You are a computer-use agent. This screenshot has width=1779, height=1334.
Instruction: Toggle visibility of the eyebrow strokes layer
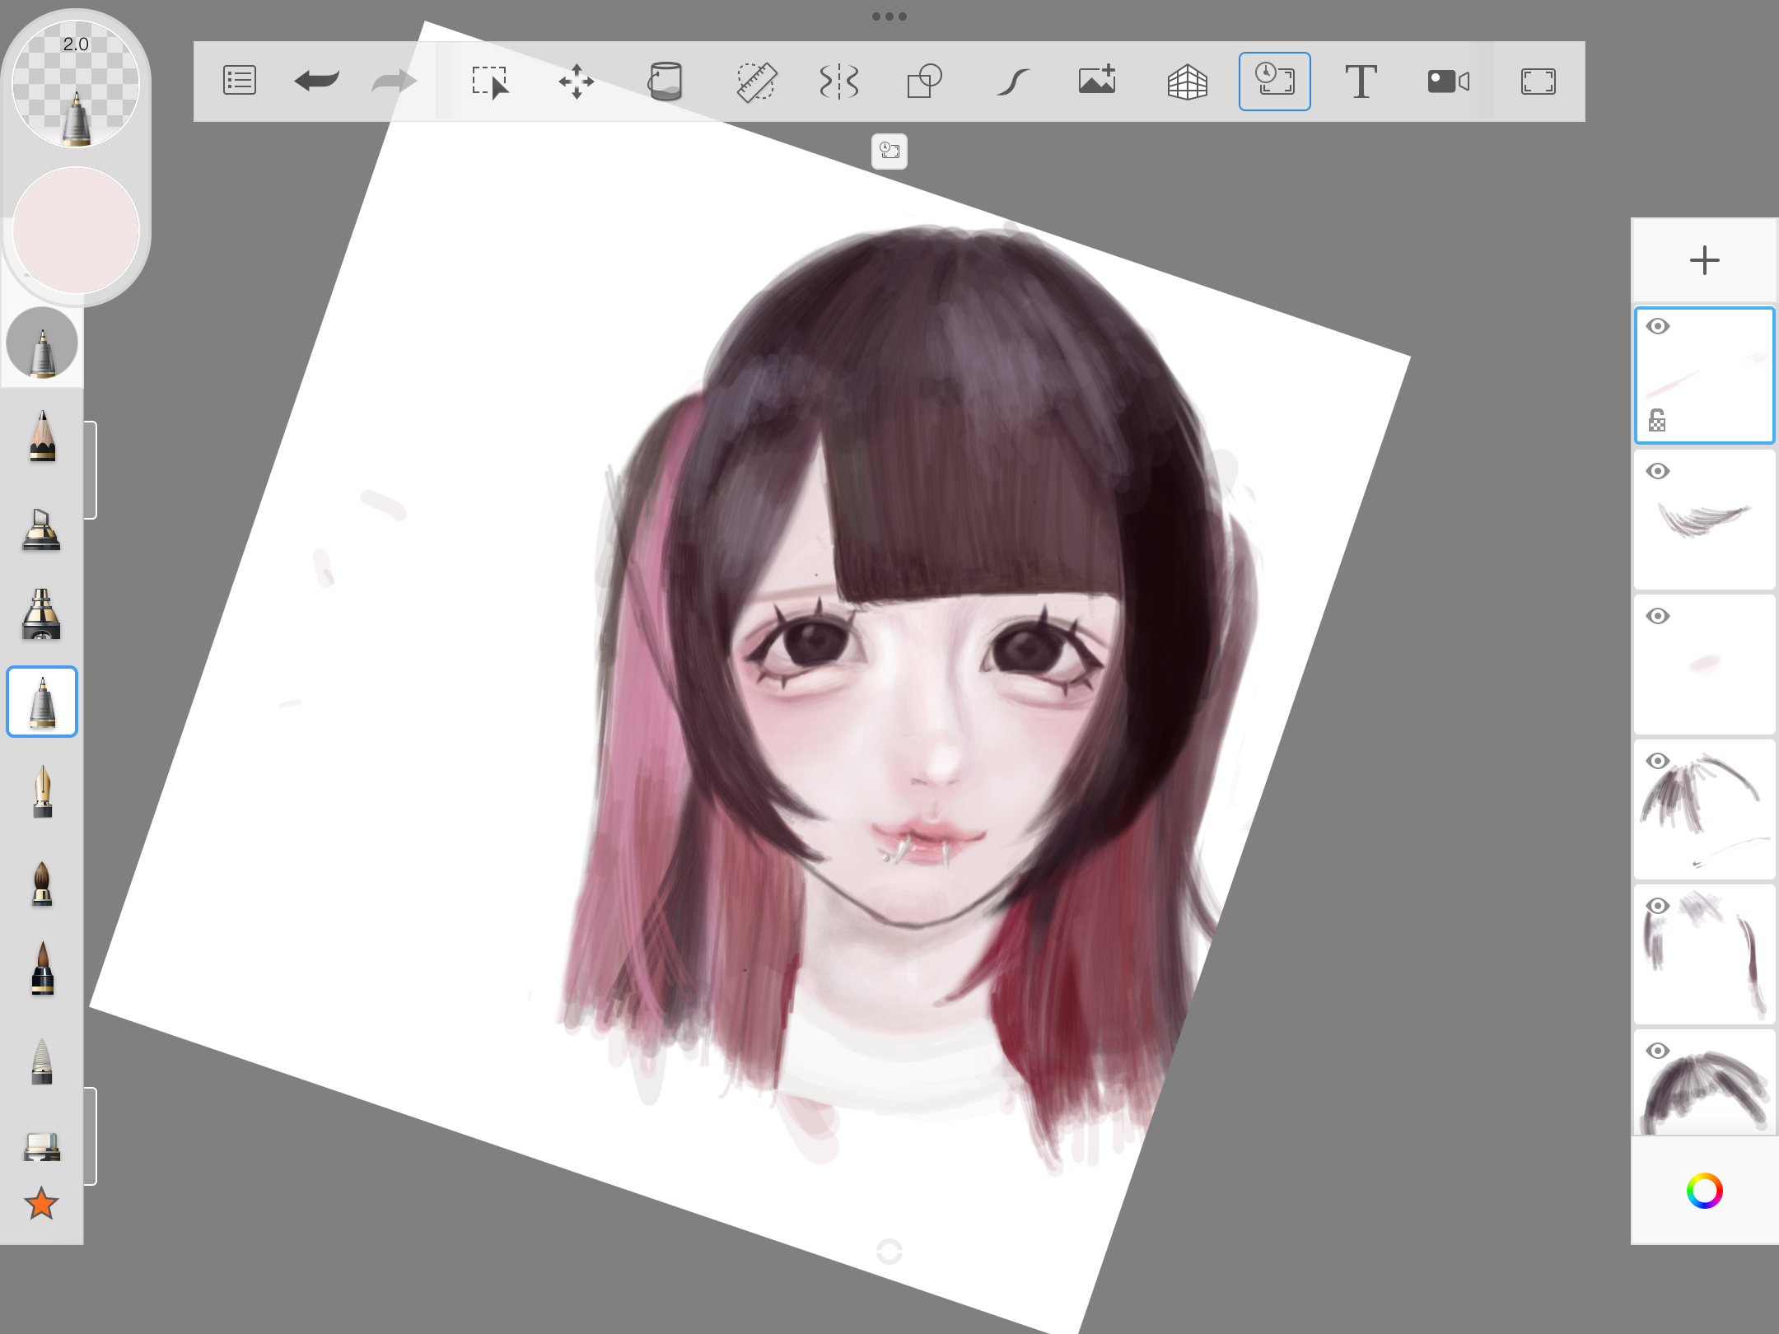tap(1658, 472)
